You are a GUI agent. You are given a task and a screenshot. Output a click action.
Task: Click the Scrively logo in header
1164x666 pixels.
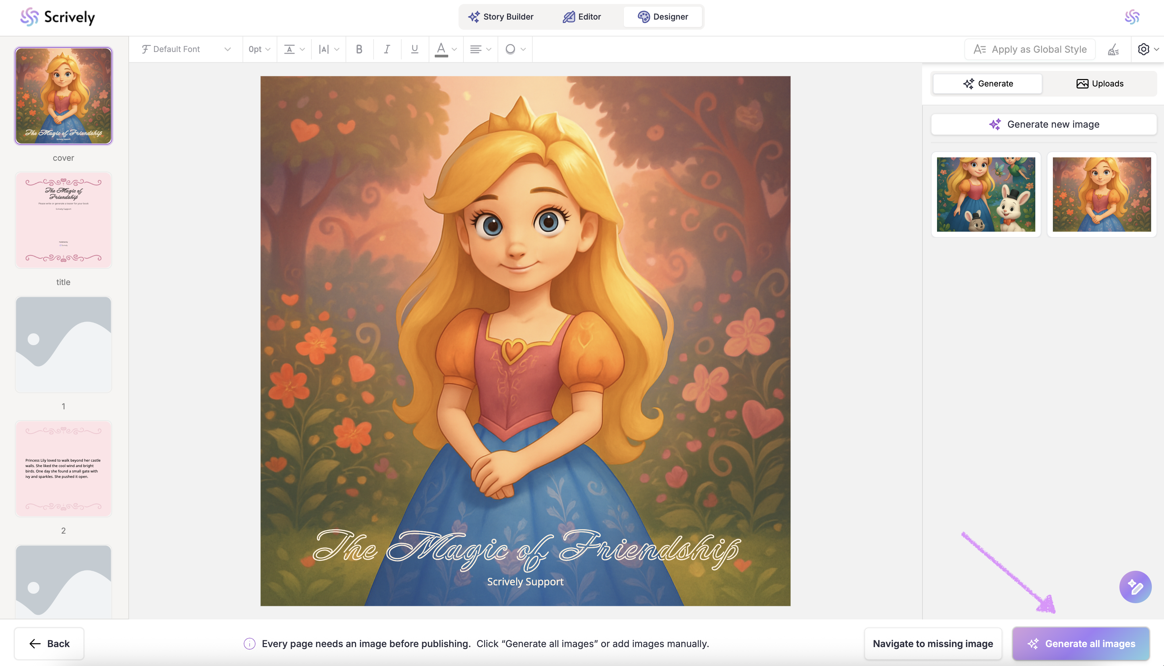point(58,17)
